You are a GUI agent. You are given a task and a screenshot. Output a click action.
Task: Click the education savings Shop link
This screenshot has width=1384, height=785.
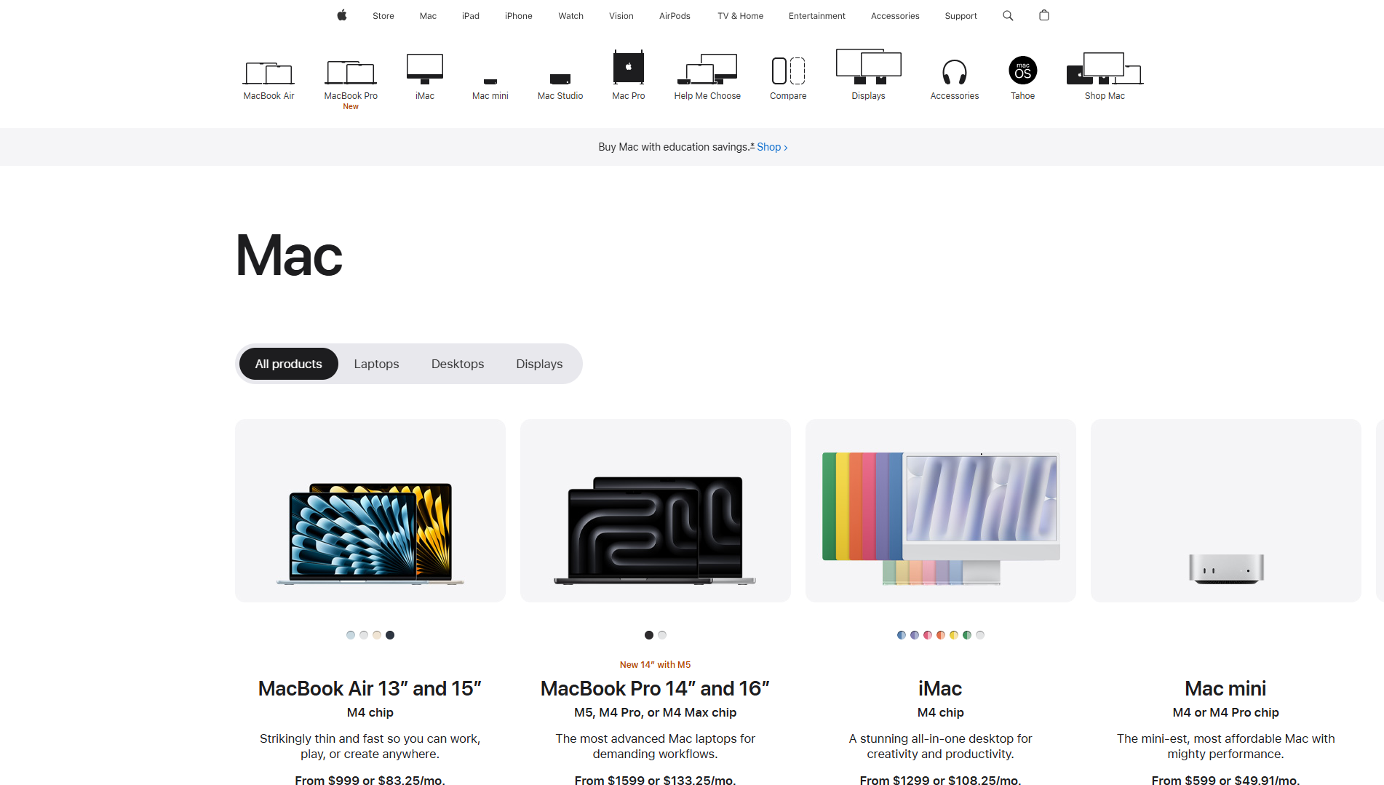[x=771, y=147]
